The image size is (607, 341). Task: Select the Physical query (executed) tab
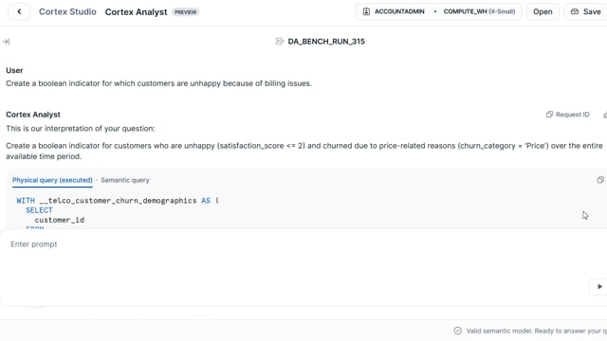click(52, 180)
